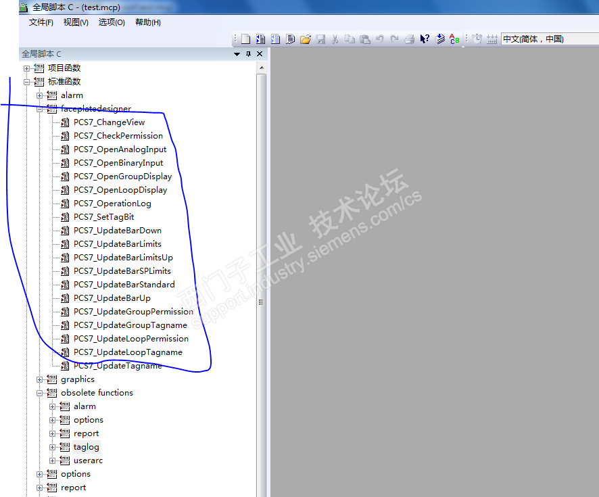Screen dimensions: 599x497
Task: Open the 视图(V) menu
Action: [76, 22]
